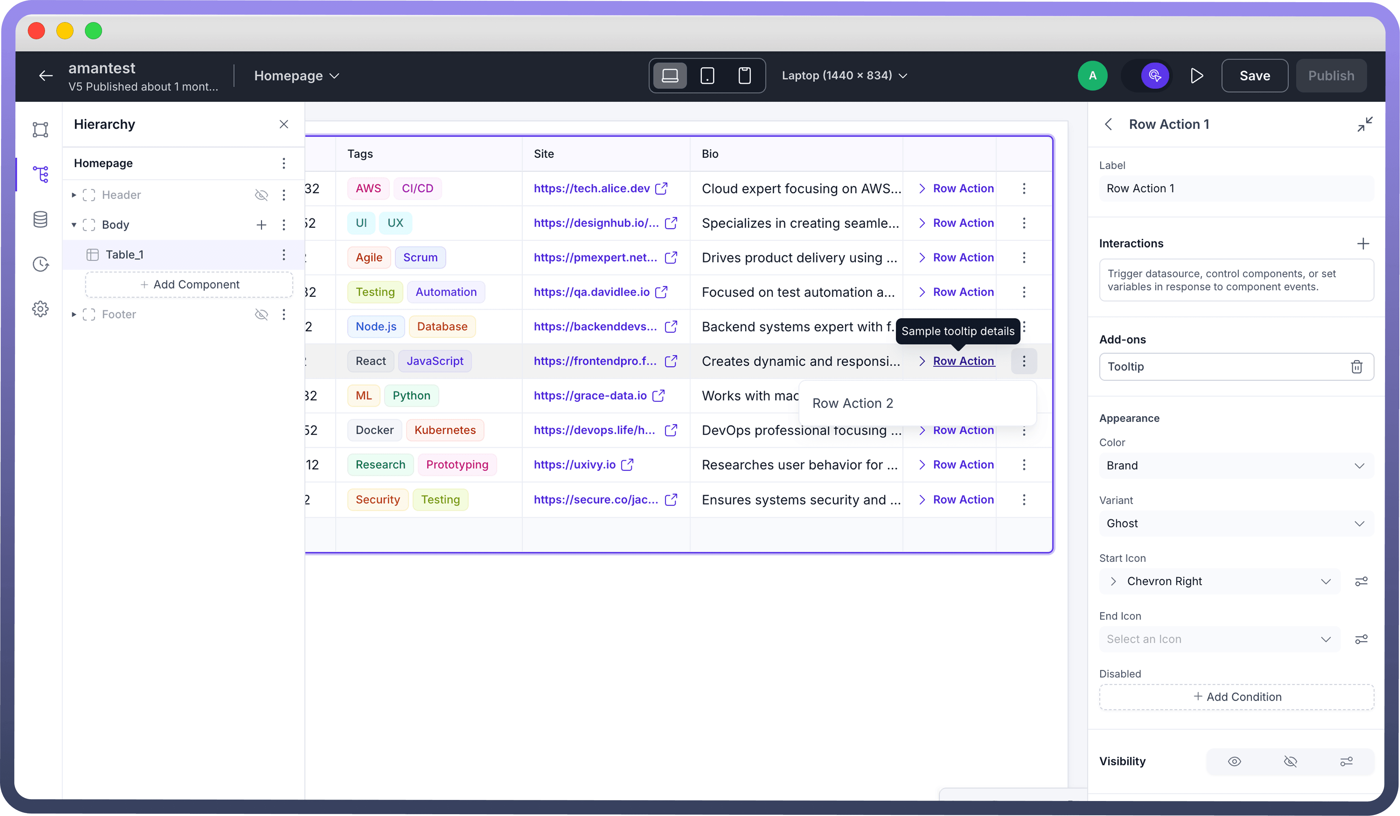
Task: Open the Color dropdown showing Brand
Action: tap(1236, 466)
